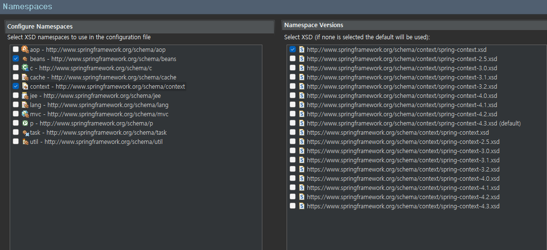
Task: Click the XSD icon for http spring-context-3.2.xsd
Action: tap(302, 86)
